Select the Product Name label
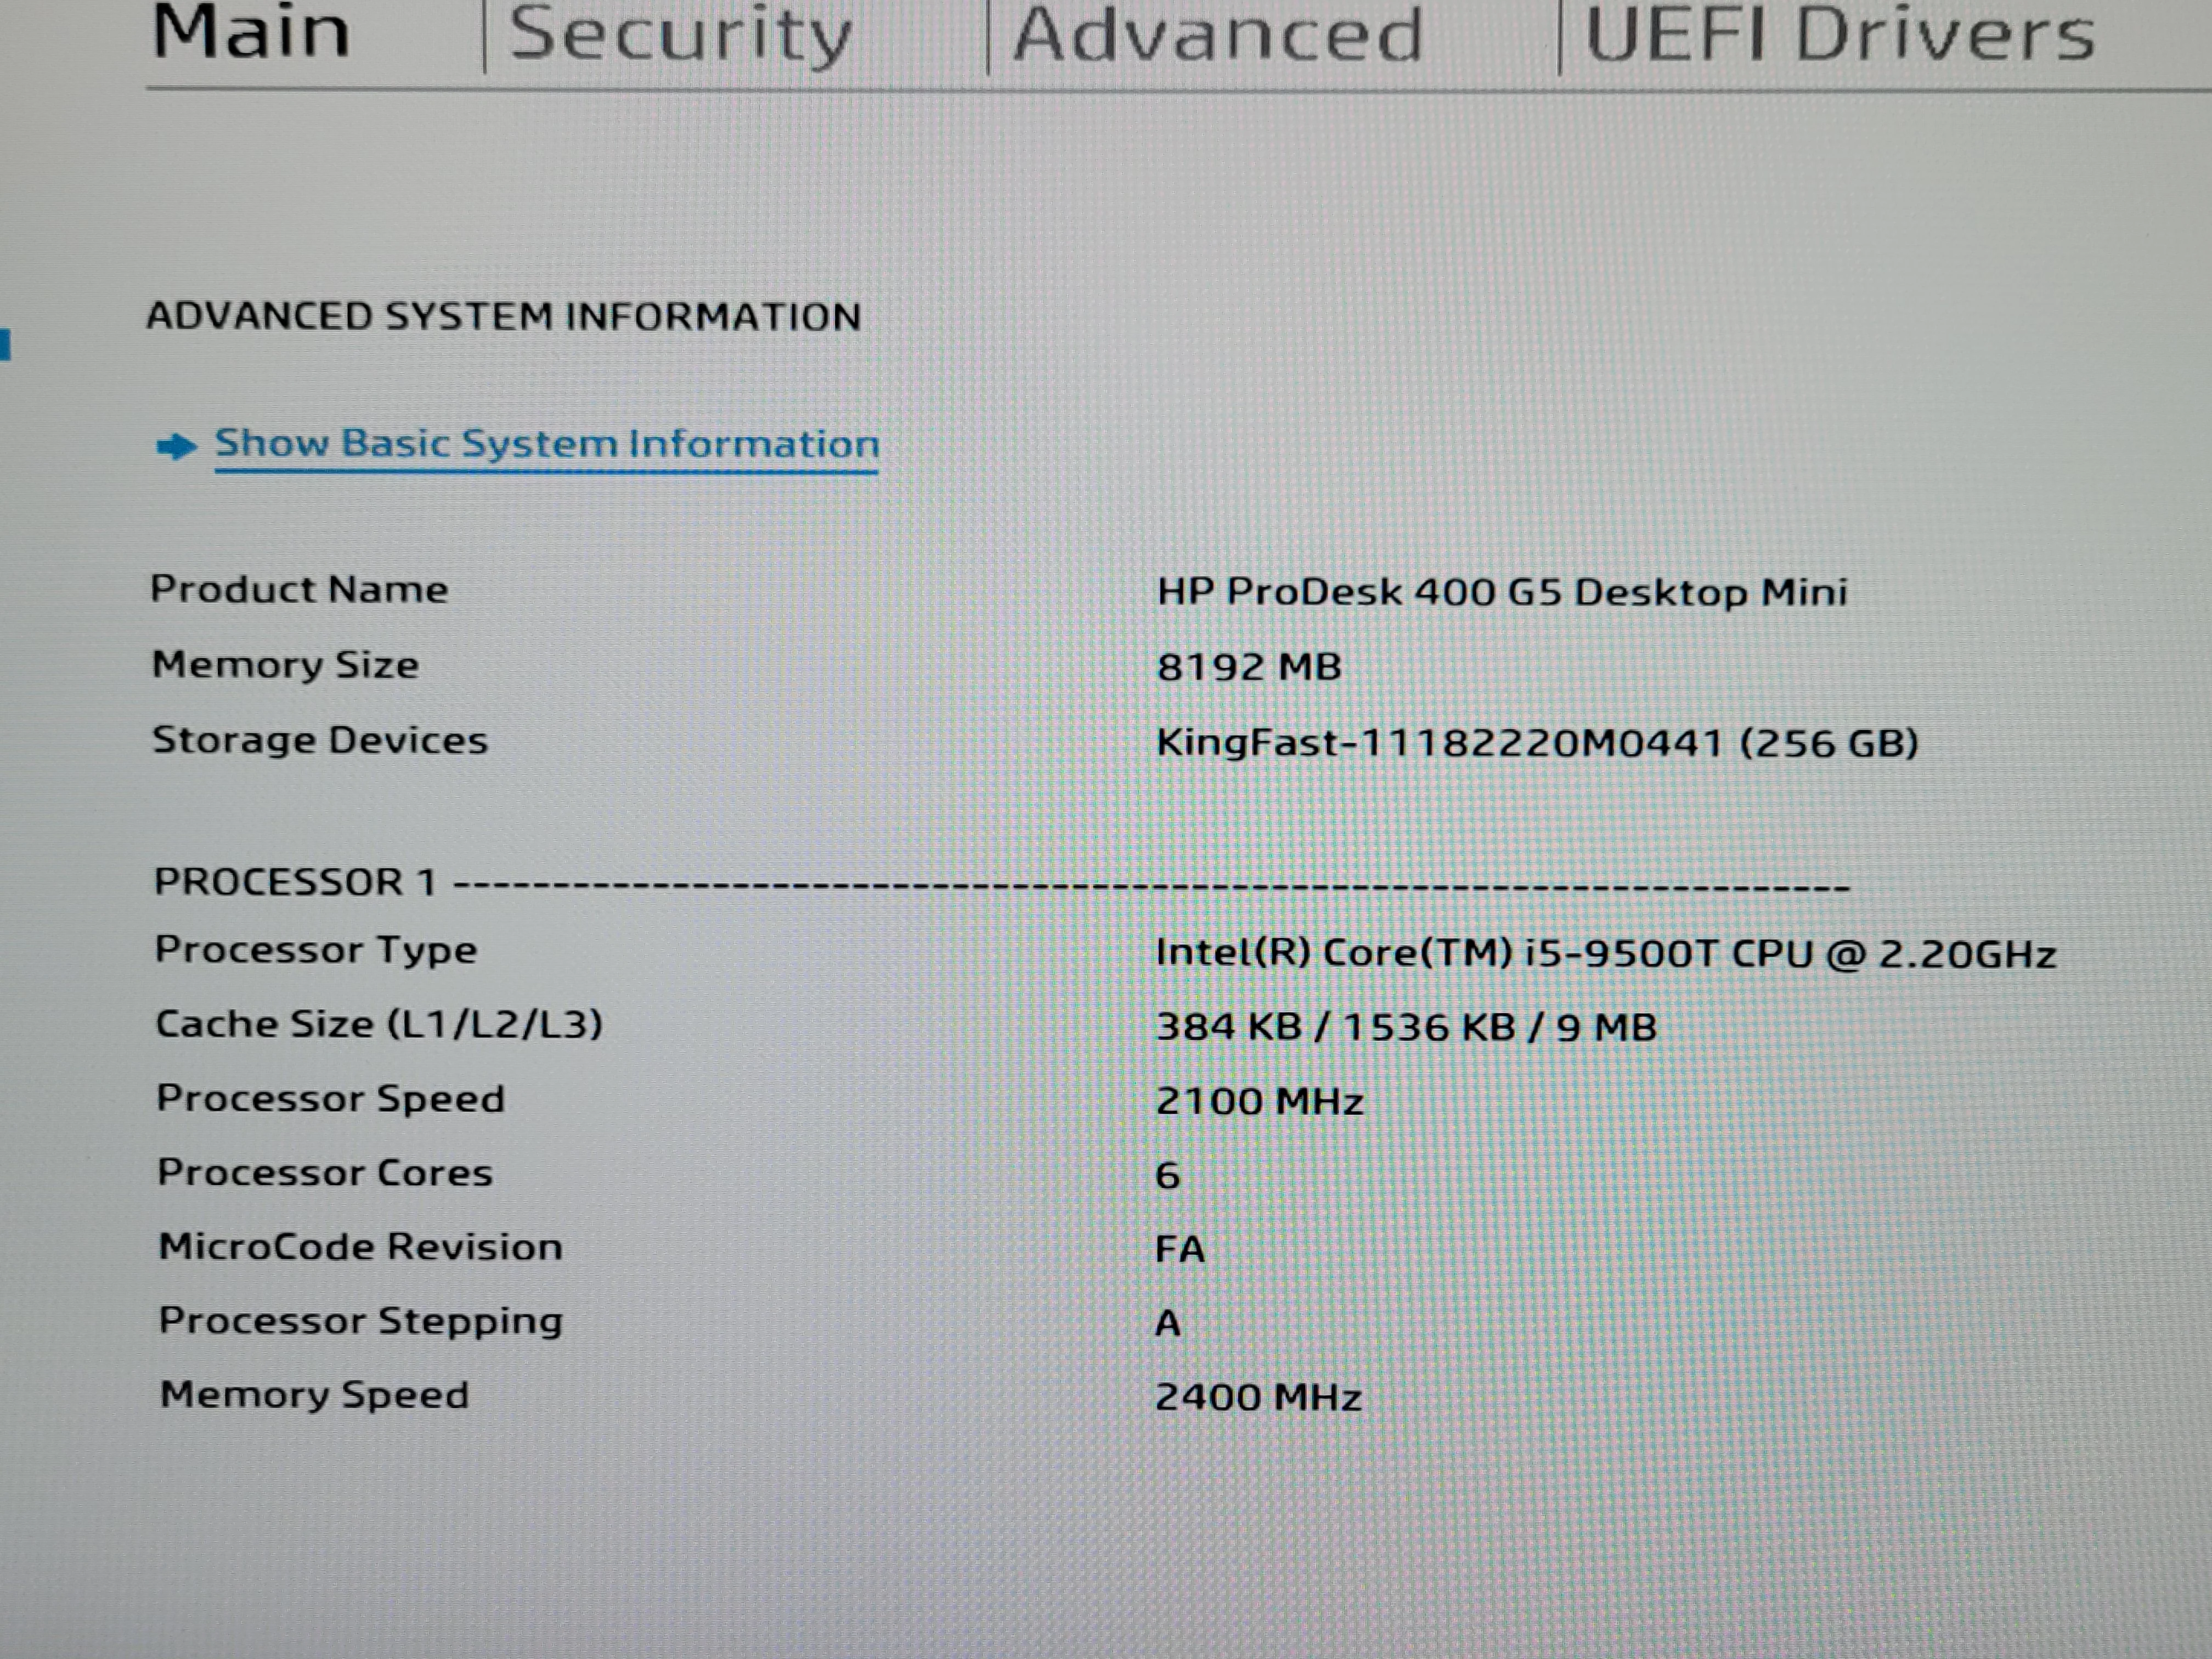This screenshot has height=1659, width=2212. coord(299,589)
